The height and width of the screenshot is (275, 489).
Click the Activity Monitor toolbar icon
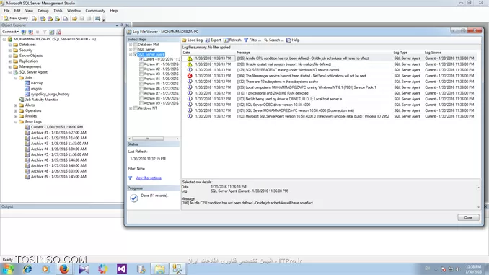(x=97, y=19)
